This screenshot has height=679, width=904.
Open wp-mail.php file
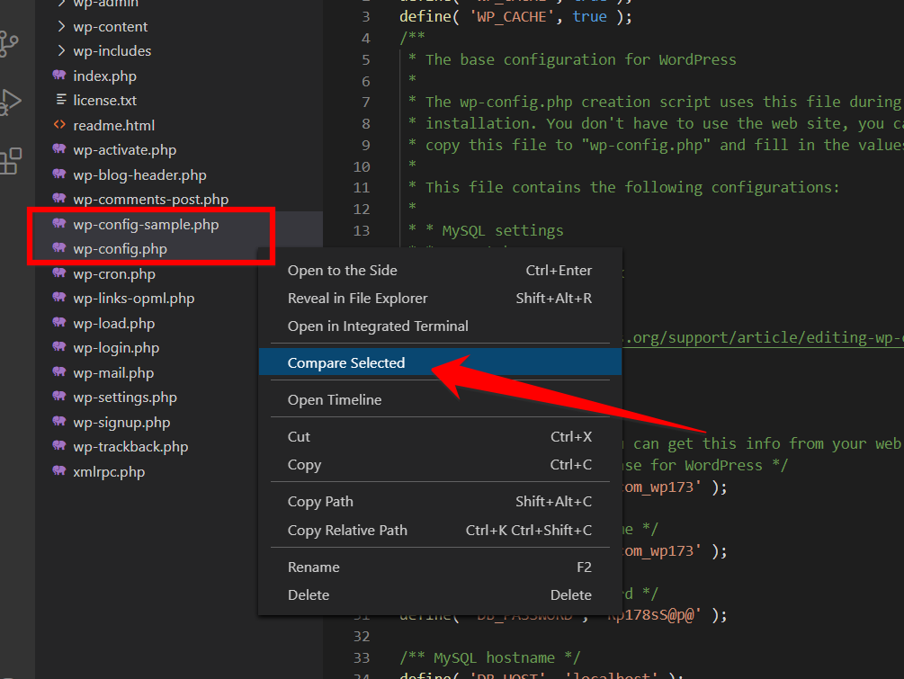tap(113, 373)
